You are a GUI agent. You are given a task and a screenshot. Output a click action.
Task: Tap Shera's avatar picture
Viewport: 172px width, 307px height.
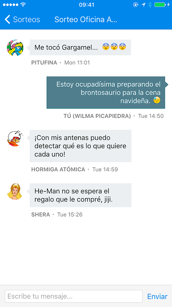15,191
